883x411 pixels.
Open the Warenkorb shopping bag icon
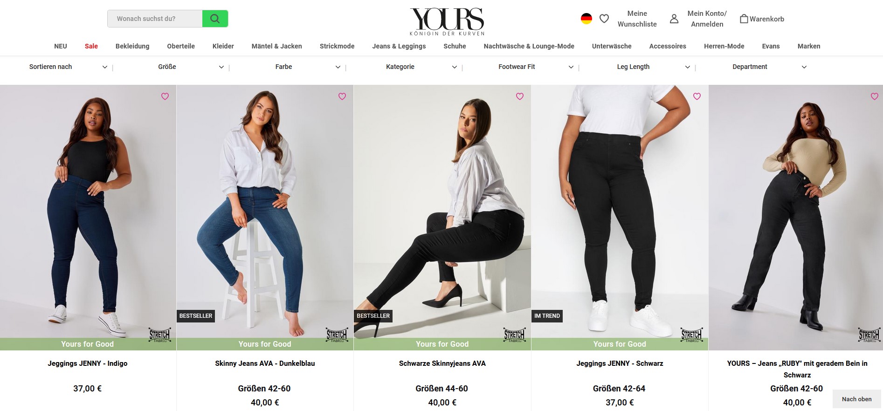(x=744, y=19)
